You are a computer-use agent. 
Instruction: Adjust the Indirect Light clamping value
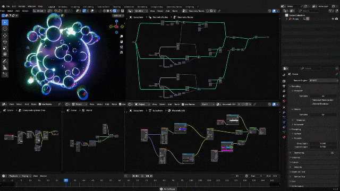click(323, 147)
